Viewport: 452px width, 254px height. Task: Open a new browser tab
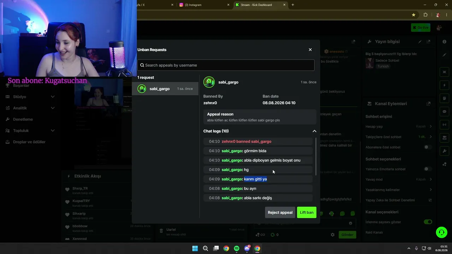point(293,5)
